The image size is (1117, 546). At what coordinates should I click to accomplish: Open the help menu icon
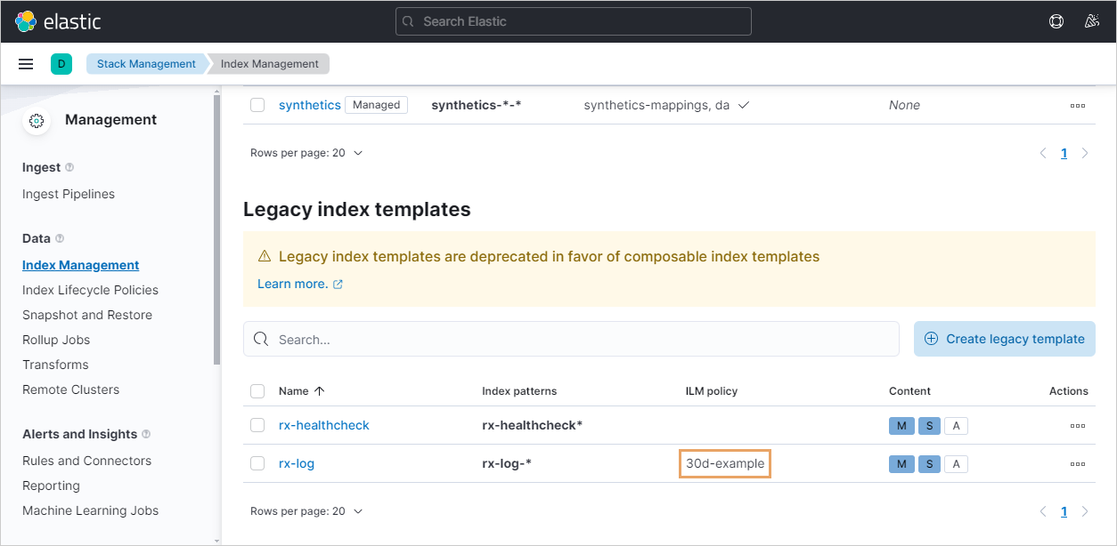pos(1056,21)
